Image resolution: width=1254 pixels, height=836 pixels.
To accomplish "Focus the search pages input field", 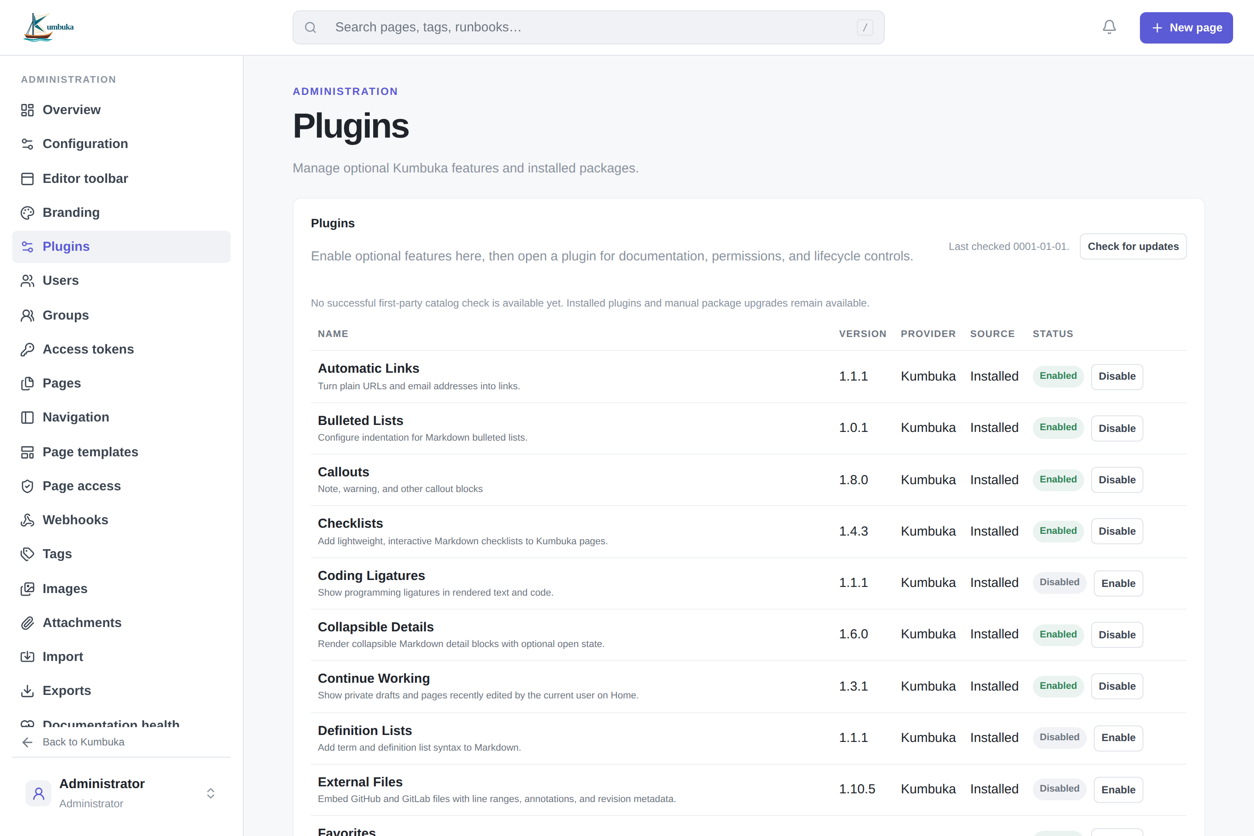I will pos(589,27).
